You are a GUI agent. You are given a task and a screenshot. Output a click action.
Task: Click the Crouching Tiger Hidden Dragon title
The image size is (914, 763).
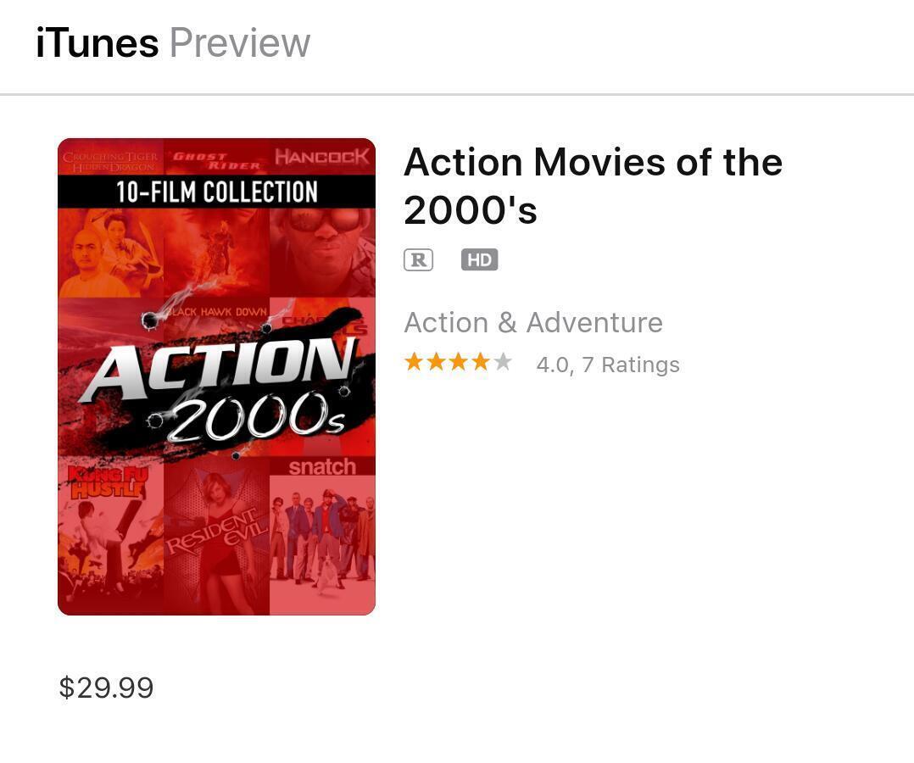110,161
